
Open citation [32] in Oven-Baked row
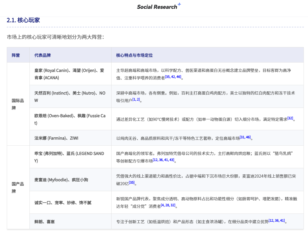pos(290,118)
